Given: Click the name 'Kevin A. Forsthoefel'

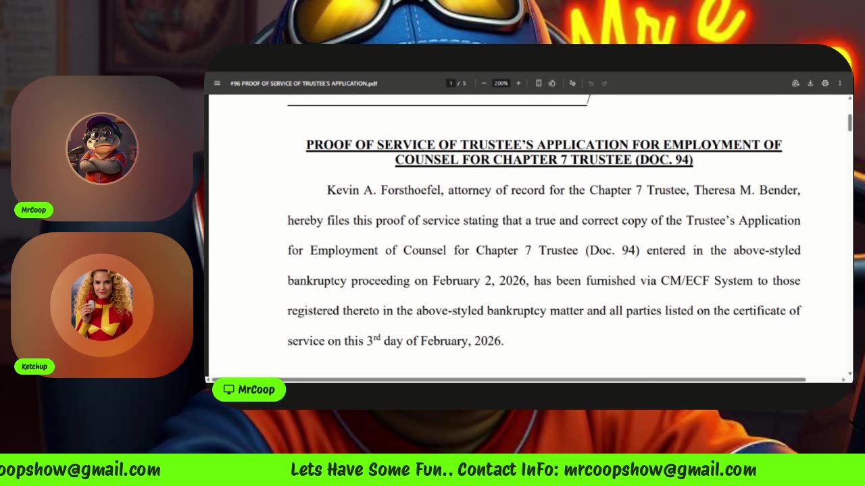Looking at the screenshot, I should [x=385, y=190].
